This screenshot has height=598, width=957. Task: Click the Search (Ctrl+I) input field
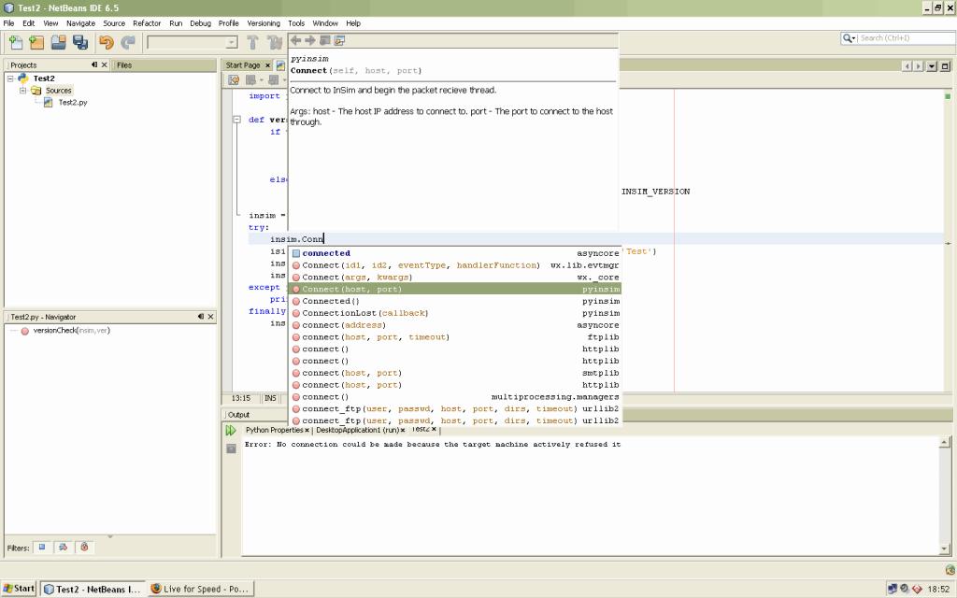906,37
